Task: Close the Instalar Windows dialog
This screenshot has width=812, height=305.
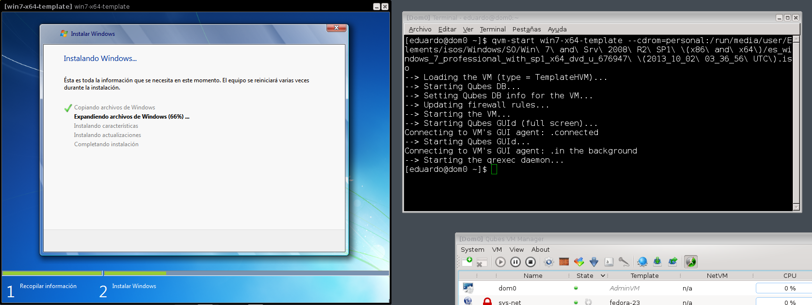Action: (x=336, y=28)
